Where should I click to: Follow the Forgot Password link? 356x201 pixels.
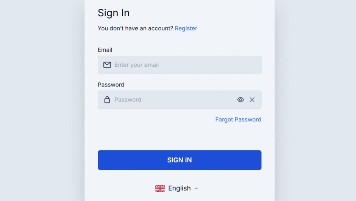coord(238,119)
